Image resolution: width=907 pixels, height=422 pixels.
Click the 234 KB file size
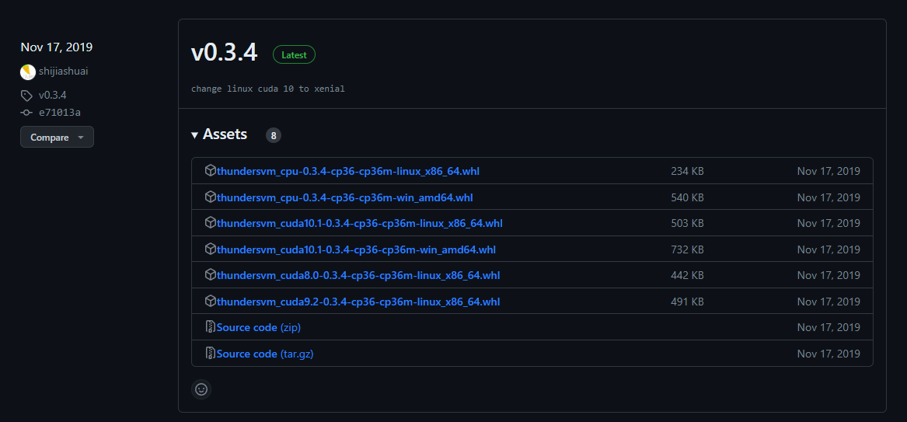click(x=687, y=171)
